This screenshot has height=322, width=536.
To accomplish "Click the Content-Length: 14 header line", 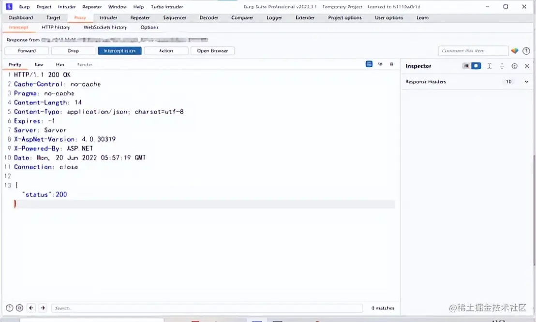I will coord(48,102).
